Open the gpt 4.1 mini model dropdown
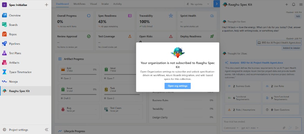This screenshot has height=134, width=304. point(250,128)
